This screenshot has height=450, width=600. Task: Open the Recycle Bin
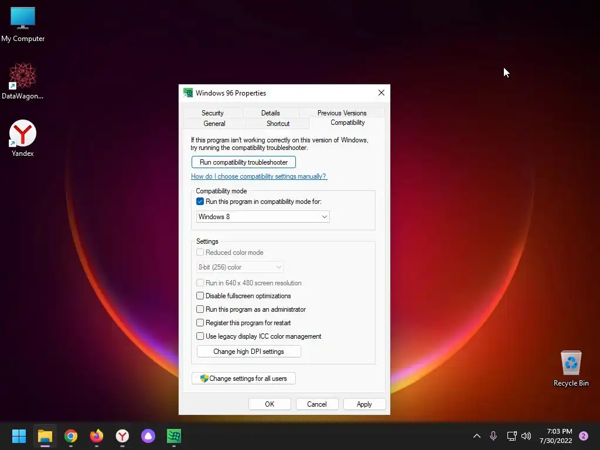click(571, 368)
